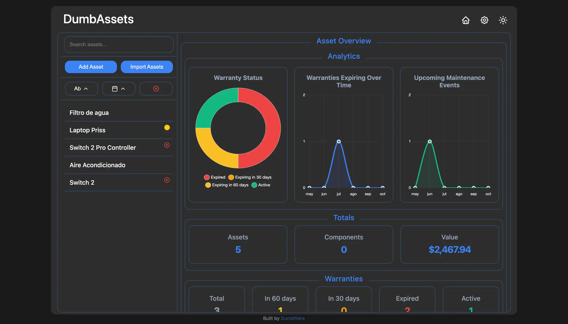
Task: Clear sorting with the red X button
Action: click(x=156, y=89)
